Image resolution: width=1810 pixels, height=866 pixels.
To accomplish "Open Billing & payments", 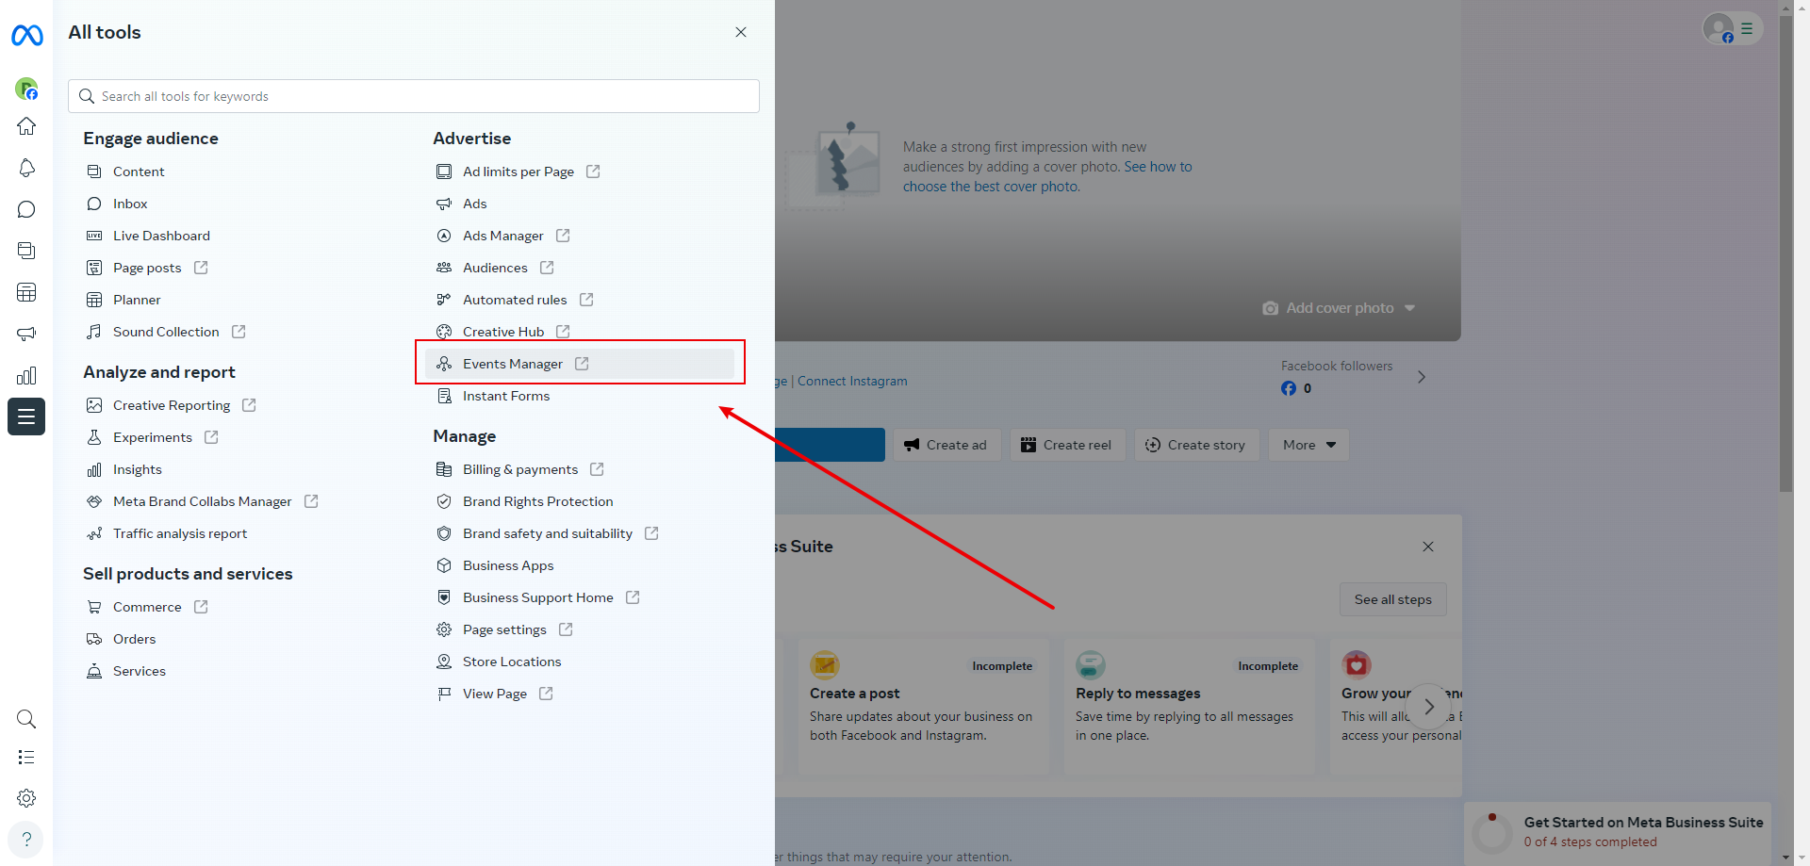I will 520,469.
